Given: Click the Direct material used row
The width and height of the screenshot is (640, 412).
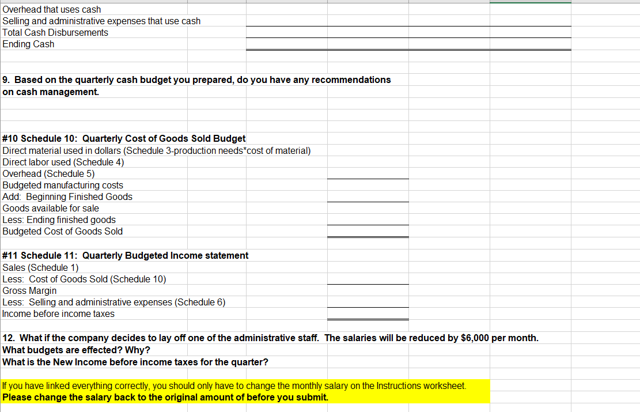Looking at the screenshot, I should (x=156, y=150).
